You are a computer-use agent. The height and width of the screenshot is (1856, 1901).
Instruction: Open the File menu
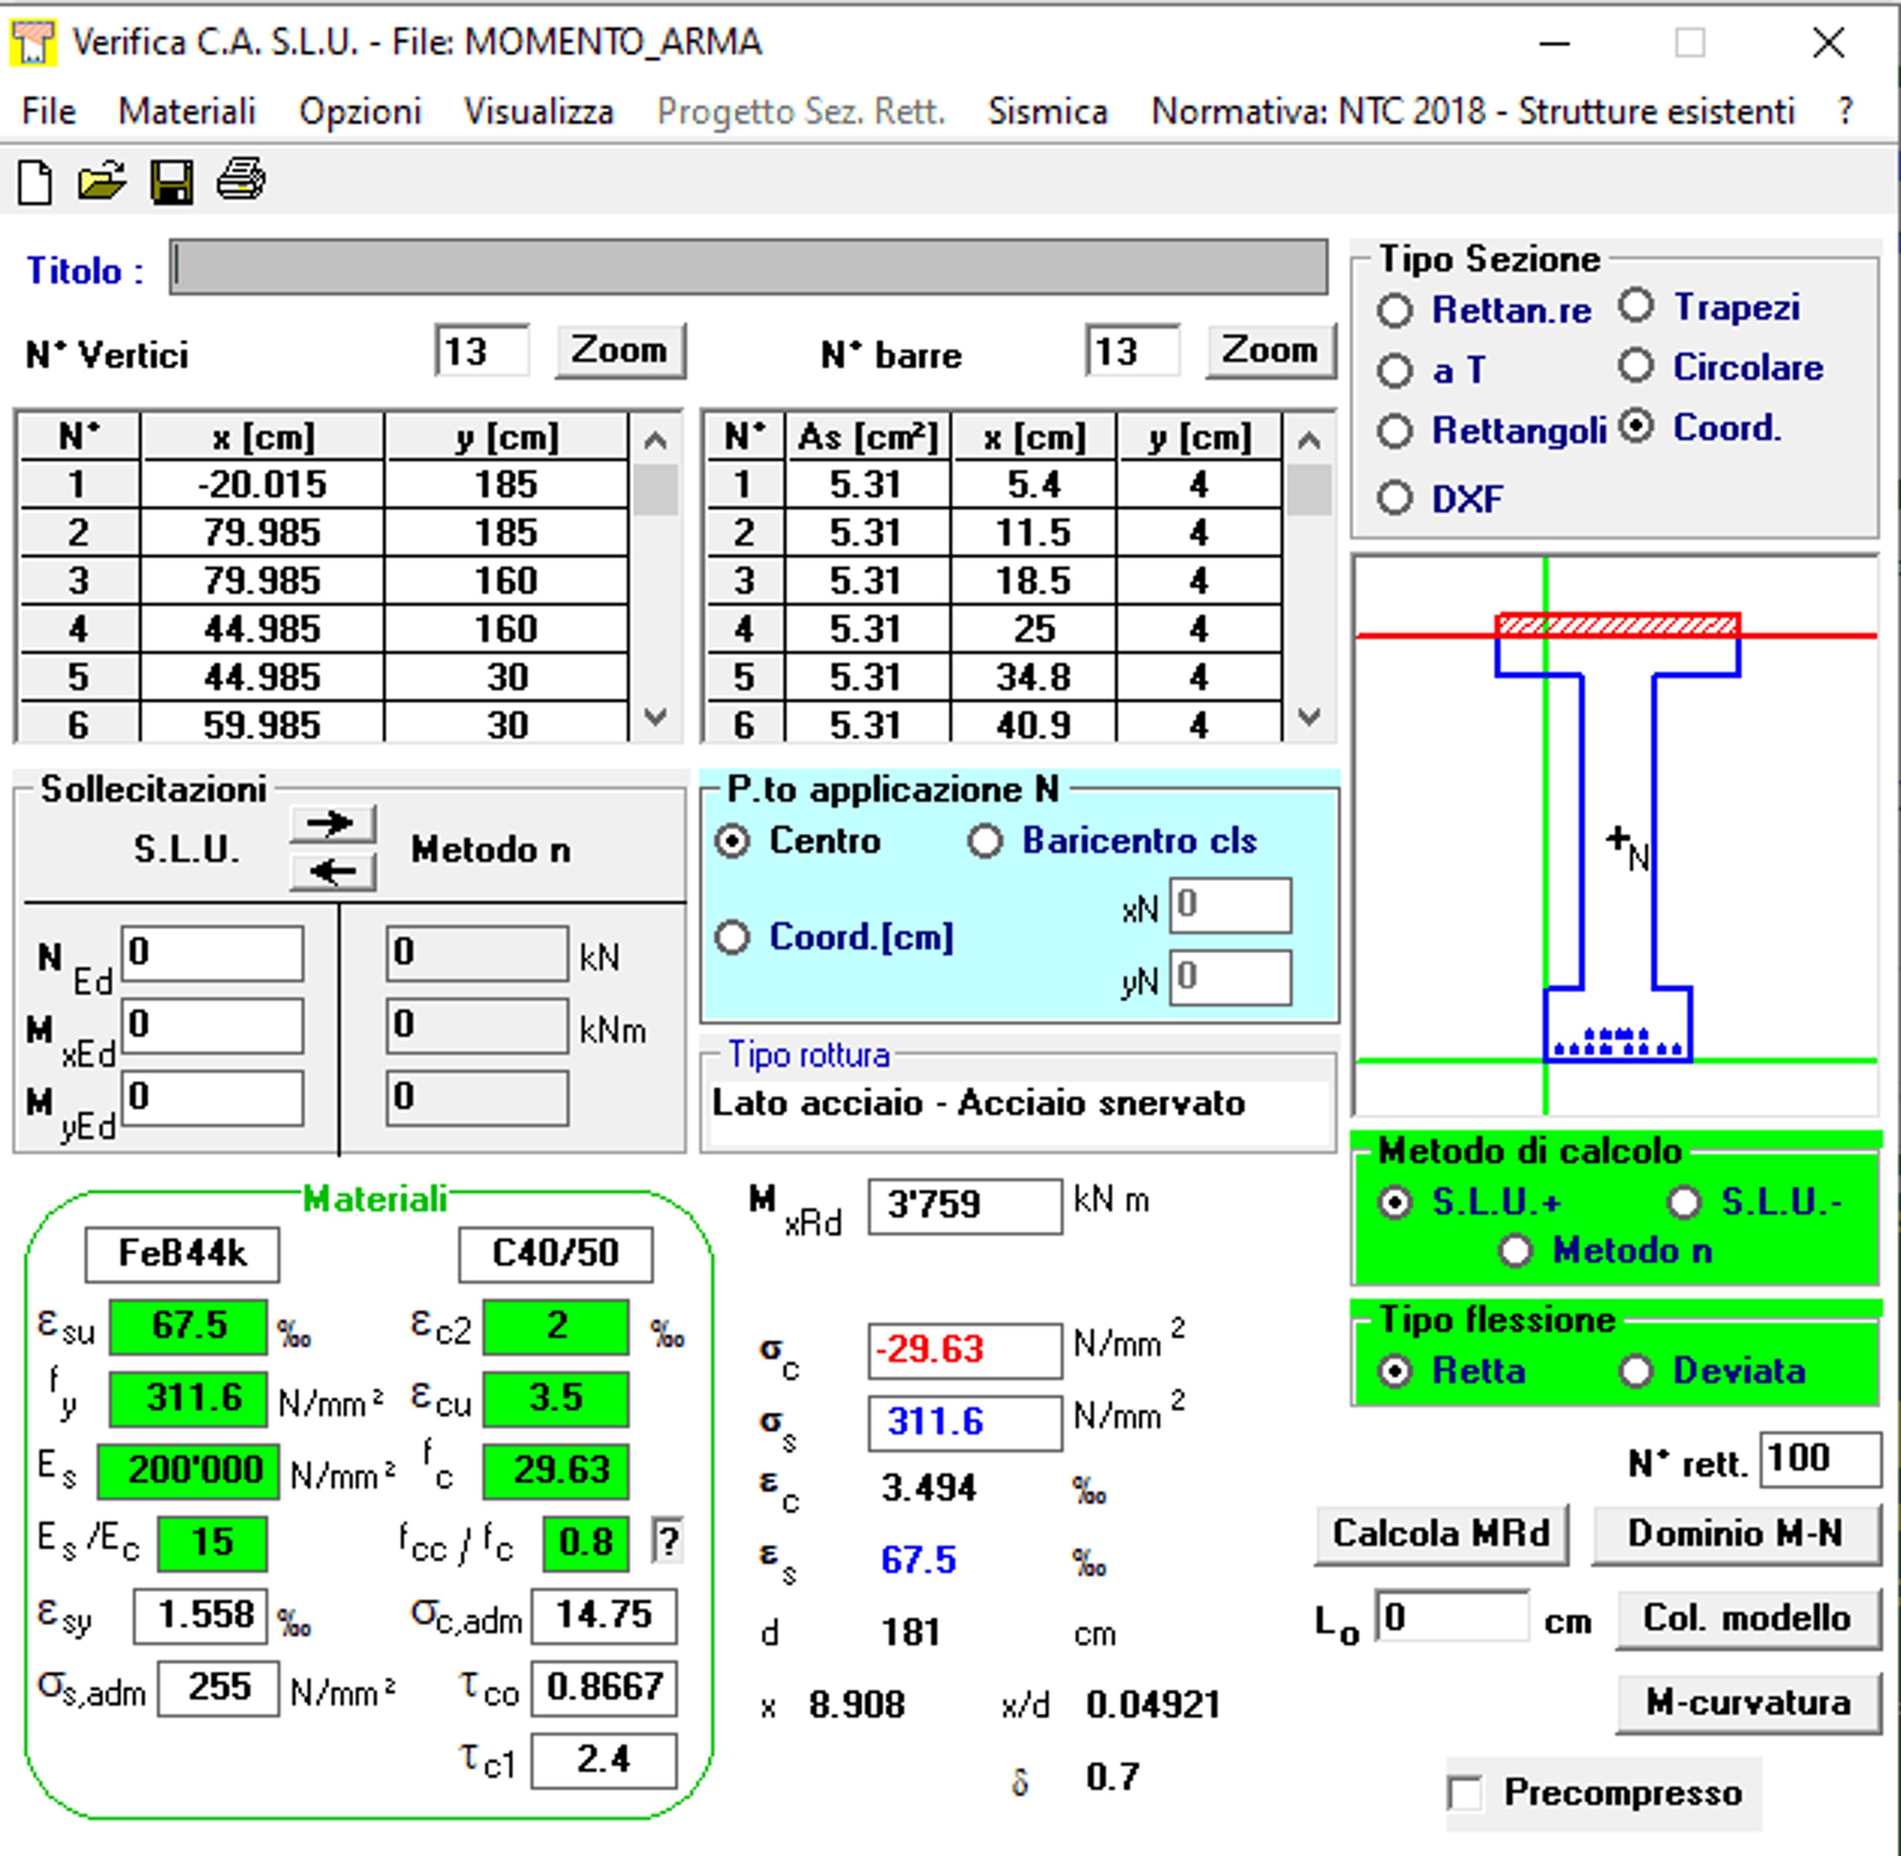[x=49, y=112]
